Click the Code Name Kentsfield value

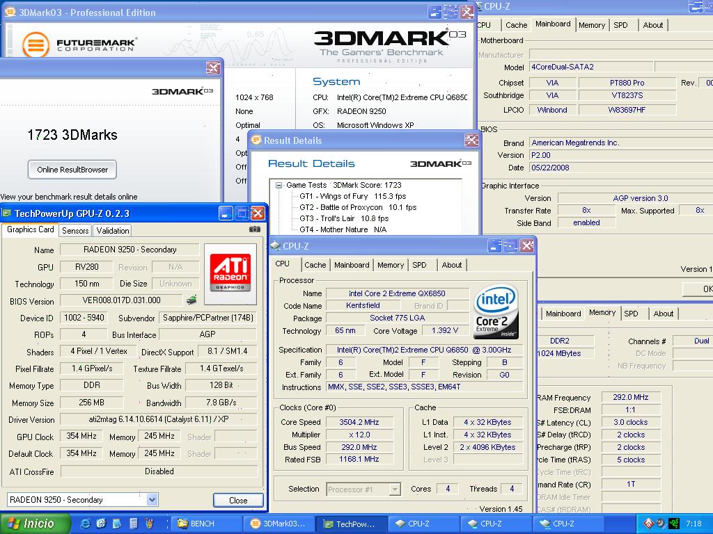pyautogui.click(x=362, y=306)
